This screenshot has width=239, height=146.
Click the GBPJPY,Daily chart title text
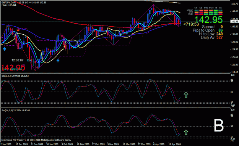(x=8, y=3)
